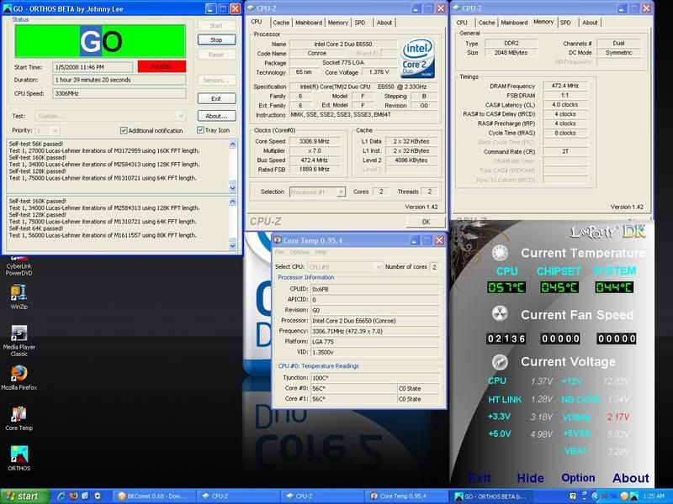Launch the ORTHOS desktop shortcut
The image size is (673, 504).
tap(19, 458)
